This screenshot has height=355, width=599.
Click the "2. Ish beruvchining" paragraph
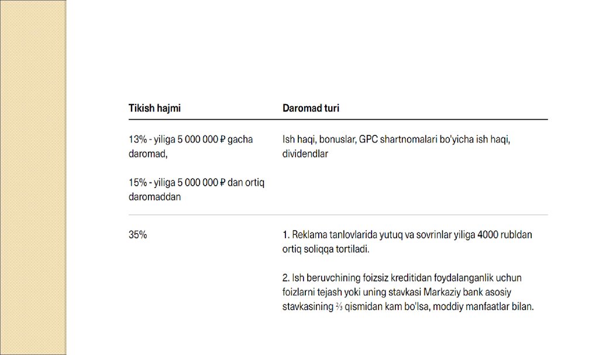pos(408,291)
